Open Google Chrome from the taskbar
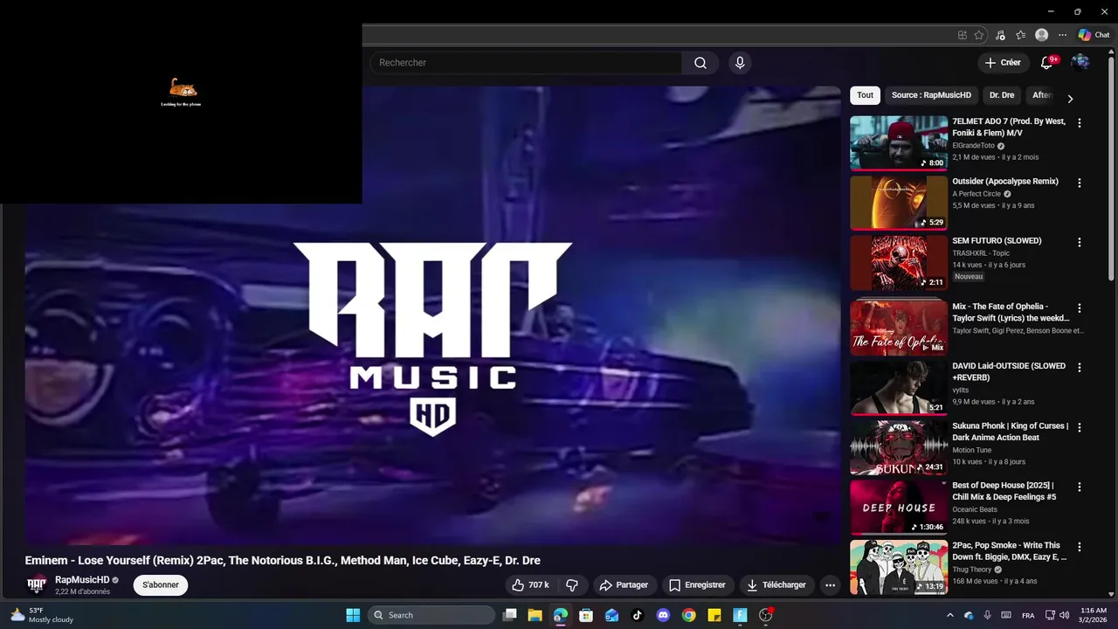This screenshot has height=629, width=1118. pos(688,615)
